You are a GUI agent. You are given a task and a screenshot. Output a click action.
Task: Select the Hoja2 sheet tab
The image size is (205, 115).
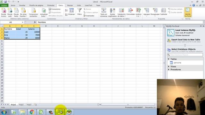pos(21,104)
